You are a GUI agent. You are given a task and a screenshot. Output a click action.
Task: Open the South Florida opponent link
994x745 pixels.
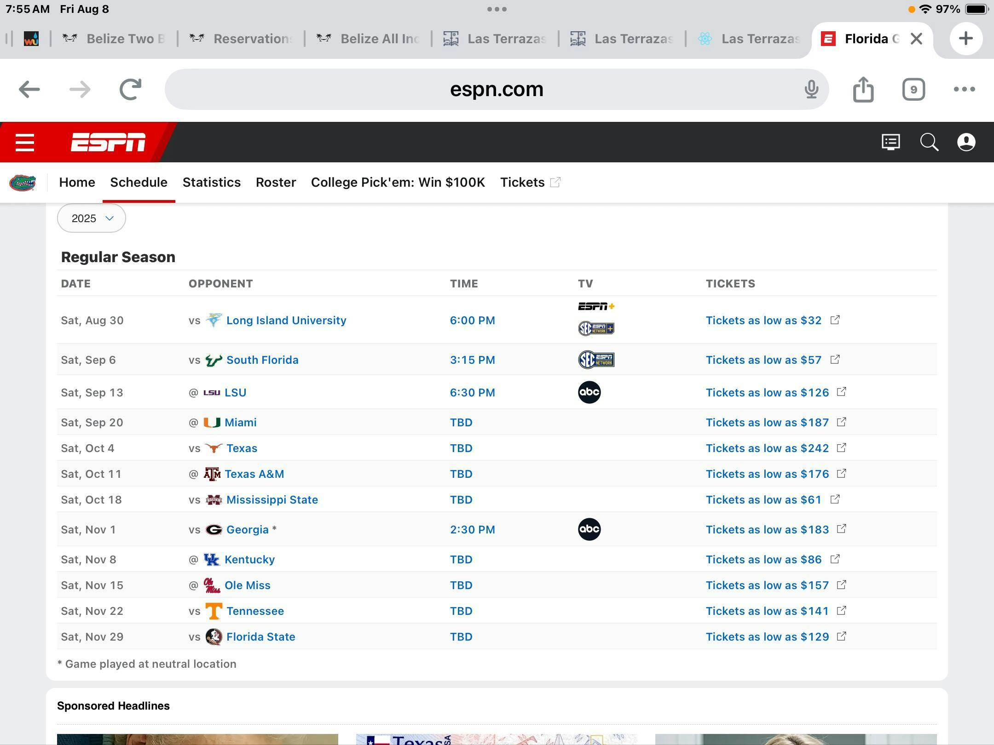(x=262, y=360)
